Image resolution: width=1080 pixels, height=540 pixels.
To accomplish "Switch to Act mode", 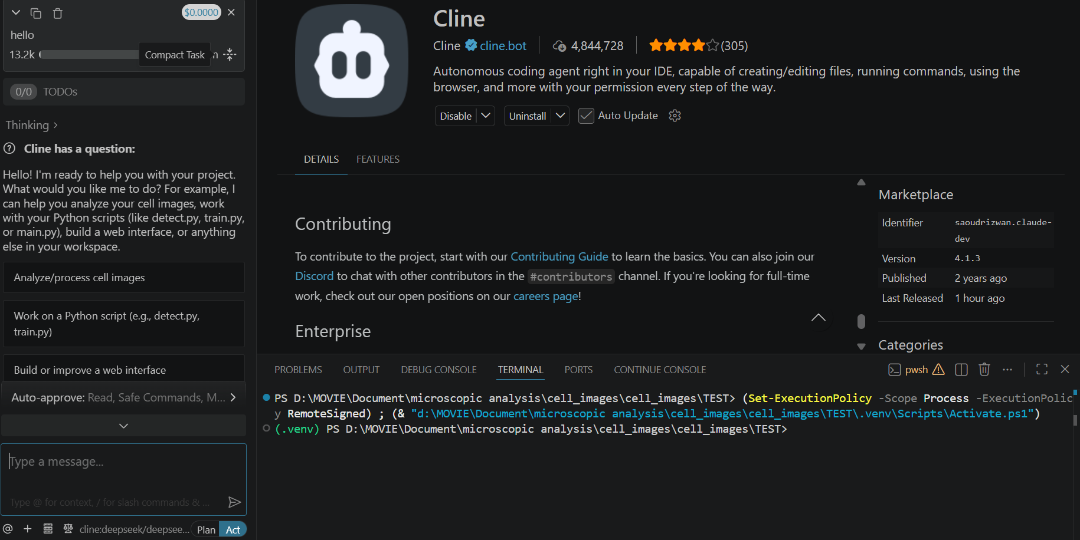I will coord(233,529).
